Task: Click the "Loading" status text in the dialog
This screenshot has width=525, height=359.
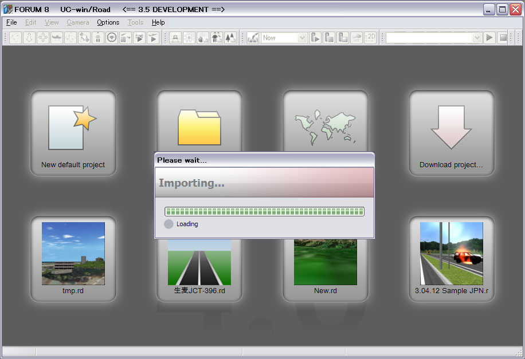Action: [187, 224]
